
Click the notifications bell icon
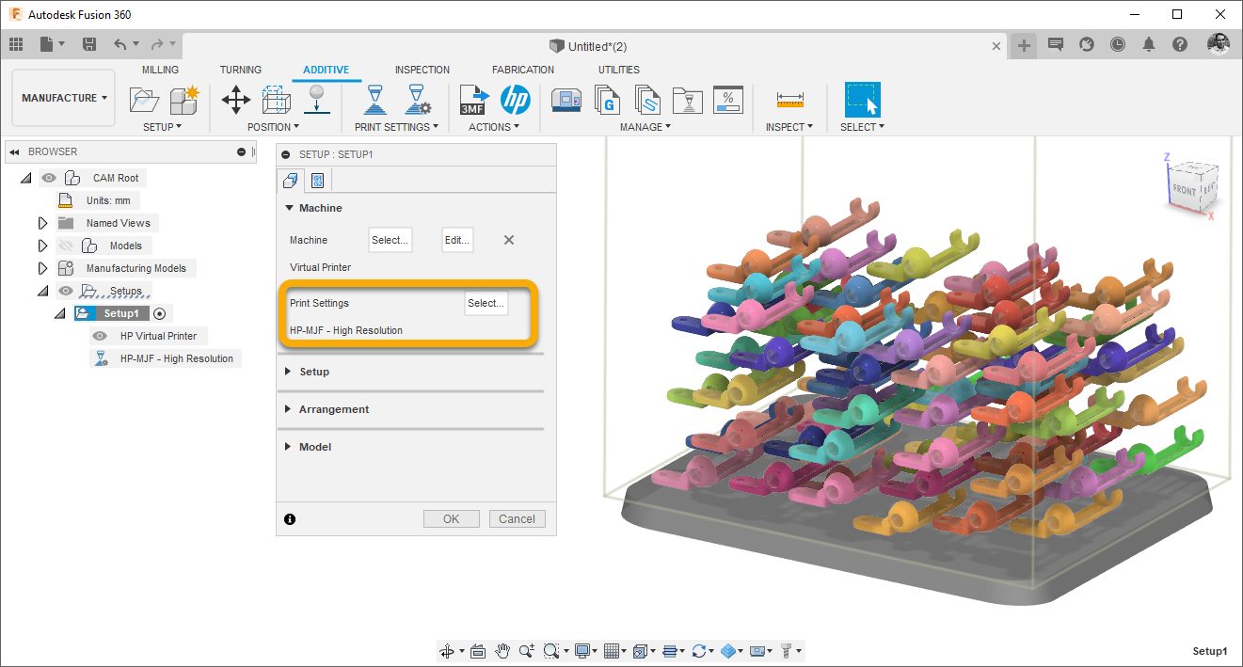point(1149,44)
